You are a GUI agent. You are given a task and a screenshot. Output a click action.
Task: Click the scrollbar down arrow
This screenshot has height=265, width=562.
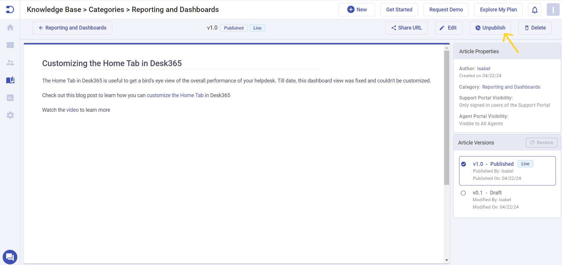point(447,260)
